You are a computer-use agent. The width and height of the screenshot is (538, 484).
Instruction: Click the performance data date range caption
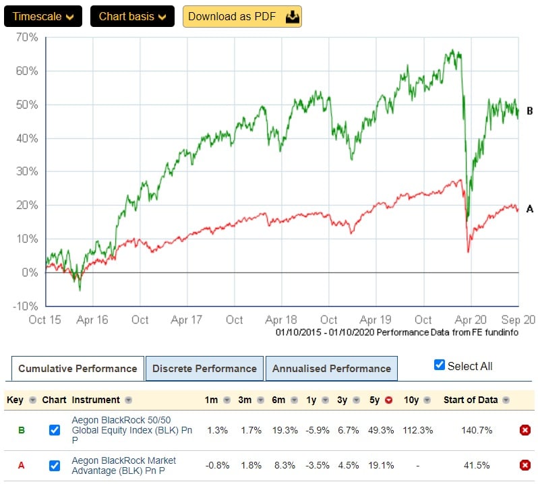pos(397,332)
